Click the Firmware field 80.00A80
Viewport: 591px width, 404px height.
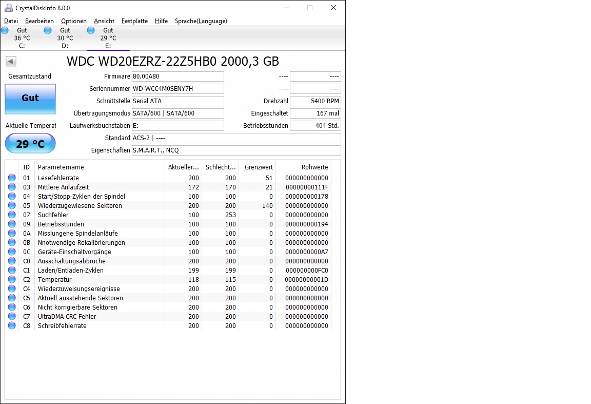(178, 76)
